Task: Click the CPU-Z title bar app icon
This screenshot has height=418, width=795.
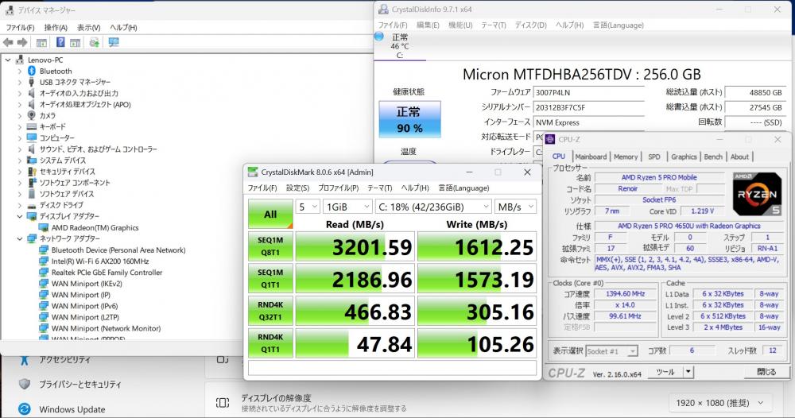Action: (x=549, y=139)
